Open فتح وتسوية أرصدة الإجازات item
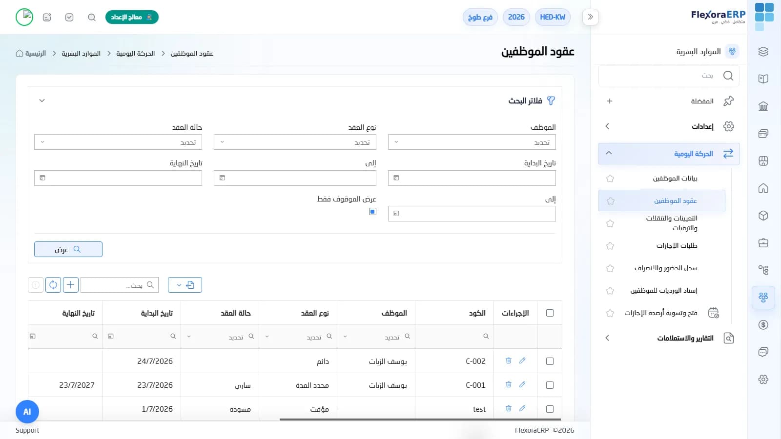The height and width of the screenshot is (439, 781). click(661, 313)
